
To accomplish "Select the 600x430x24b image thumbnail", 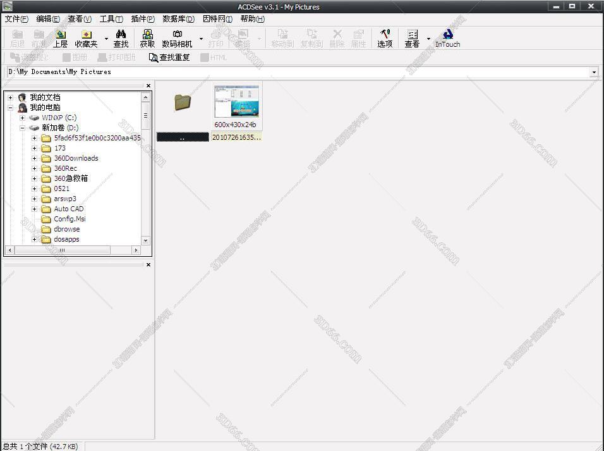I will 236,102.
